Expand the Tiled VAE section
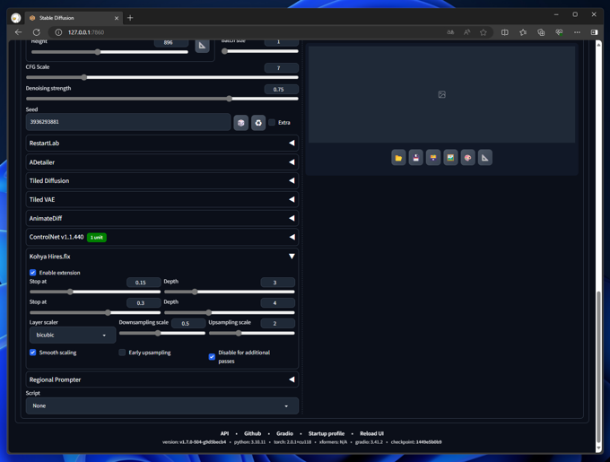Viewport: 610px width, 462px height. coord(161,199)
